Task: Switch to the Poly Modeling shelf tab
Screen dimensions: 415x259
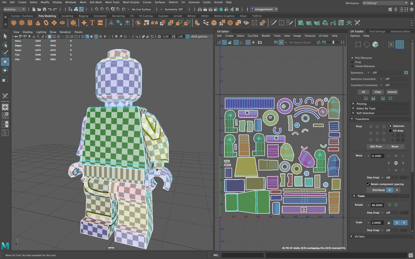Action: (47, 16)
